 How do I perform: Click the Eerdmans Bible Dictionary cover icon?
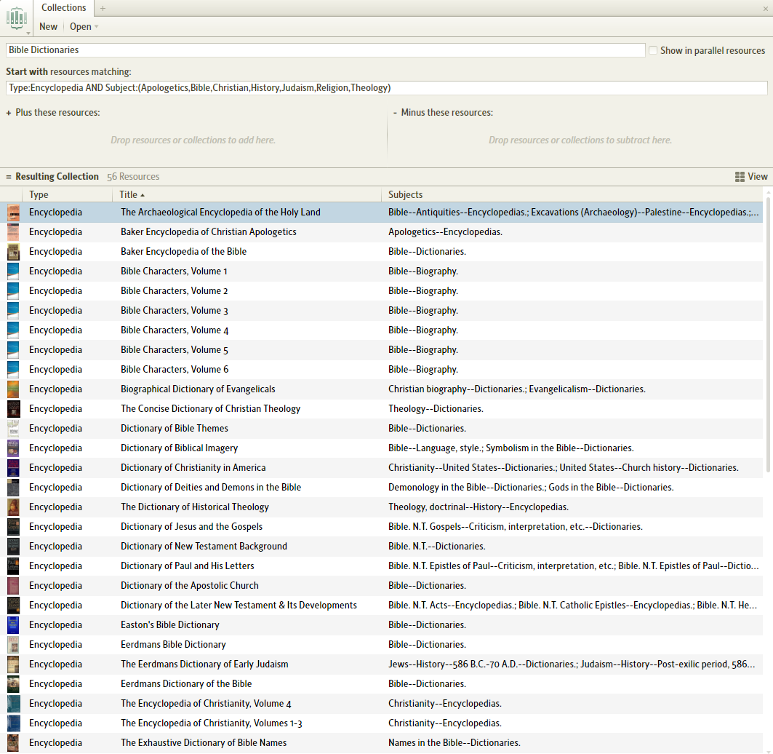(x=13, y=645)
